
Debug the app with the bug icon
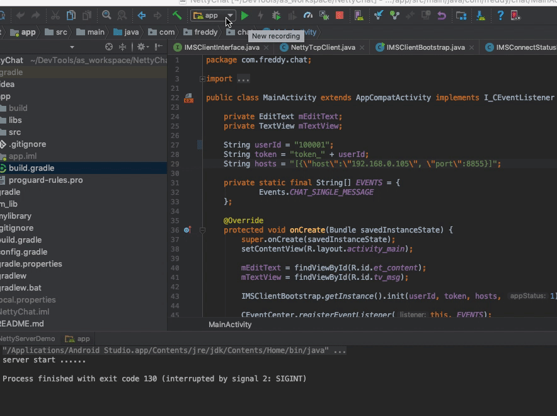pyautogui.click(x=276, y=16)
